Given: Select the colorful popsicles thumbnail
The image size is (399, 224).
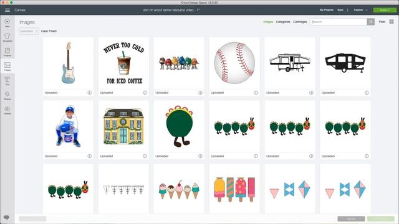Looking at the screenshot, I should (234, 189).
